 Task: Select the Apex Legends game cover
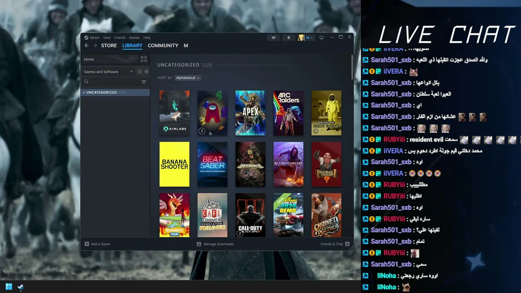pos(250,113)
